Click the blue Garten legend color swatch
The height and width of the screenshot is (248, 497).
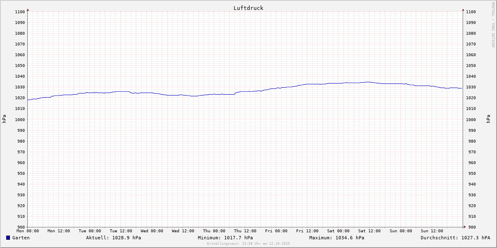(8, 238)
